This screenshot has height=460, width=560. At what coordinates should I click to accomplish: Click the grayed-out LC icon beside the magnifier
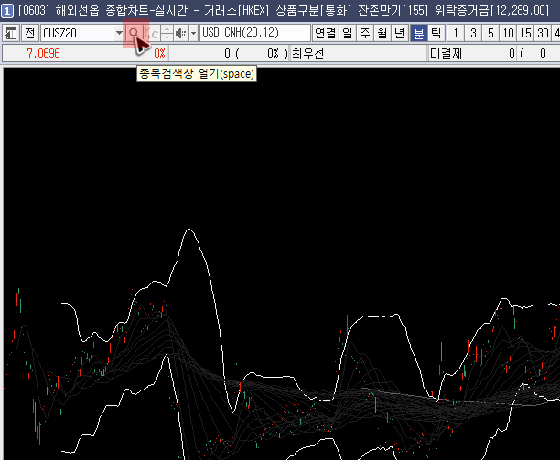(x=152, y=34)
